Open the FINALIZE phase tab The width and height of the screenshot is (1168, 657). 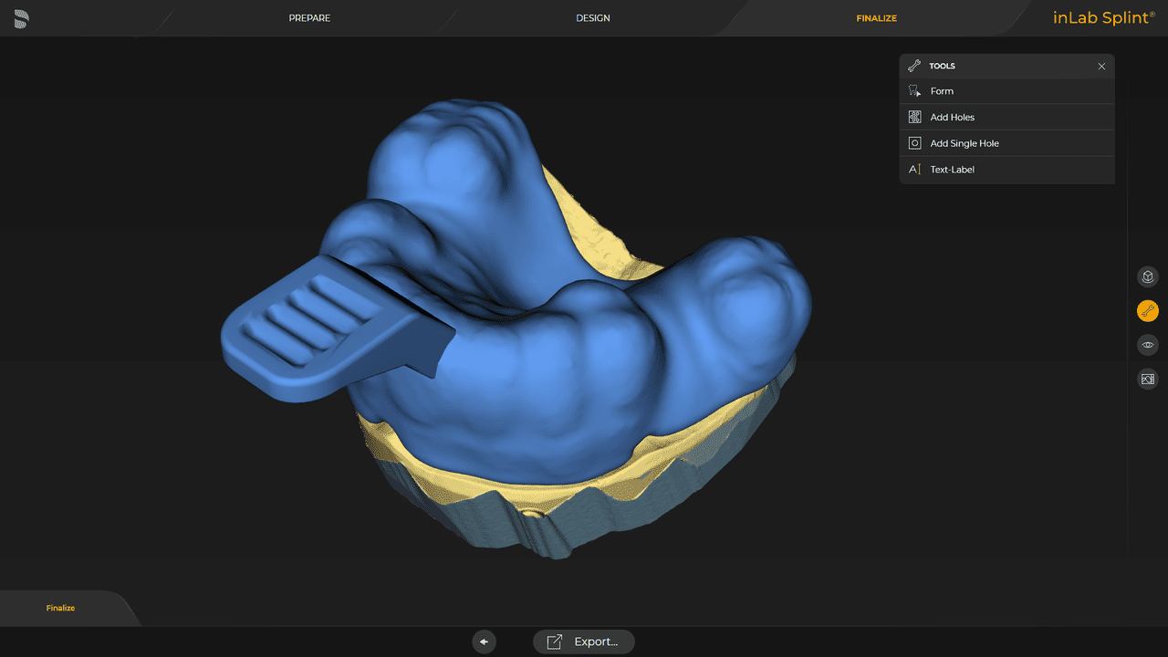pyautogui.click(x=875, y=17)
